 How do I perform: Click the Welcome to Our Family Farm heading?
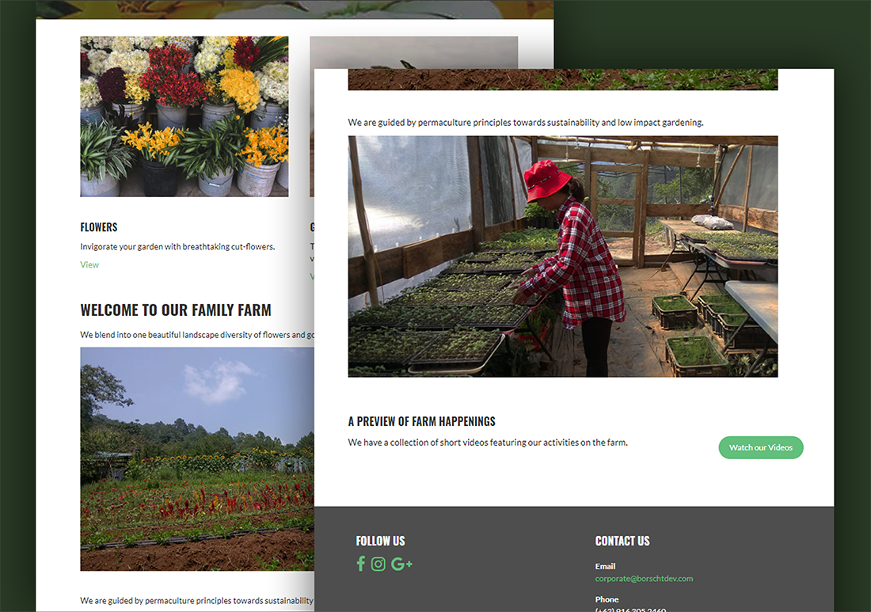(176, 310)
